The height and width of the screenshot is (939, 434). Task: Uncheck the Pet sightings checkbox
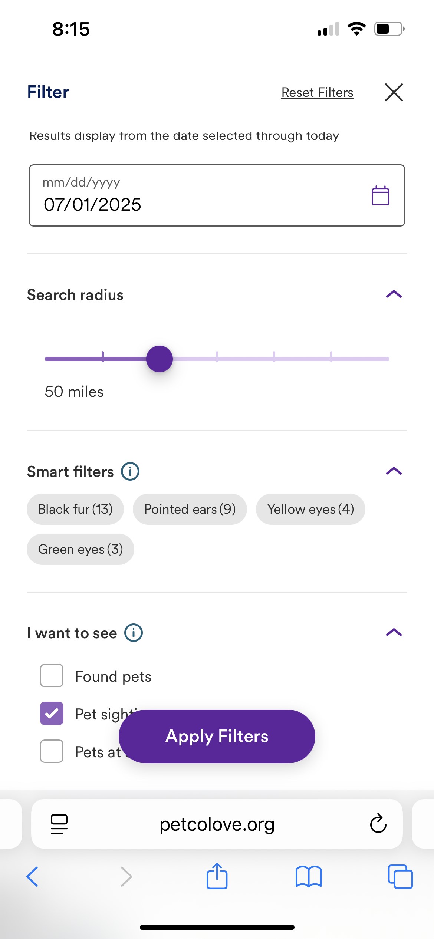[52, 713]
